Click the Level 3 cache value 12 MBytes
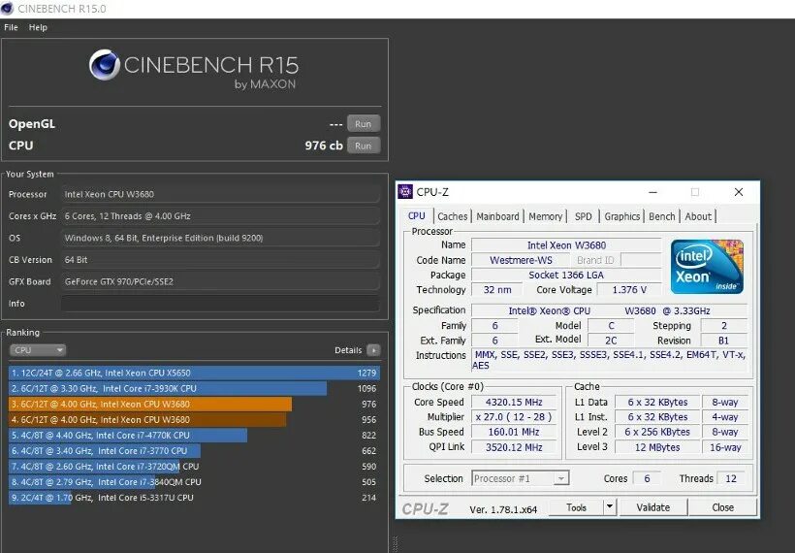 pos(657,447)
